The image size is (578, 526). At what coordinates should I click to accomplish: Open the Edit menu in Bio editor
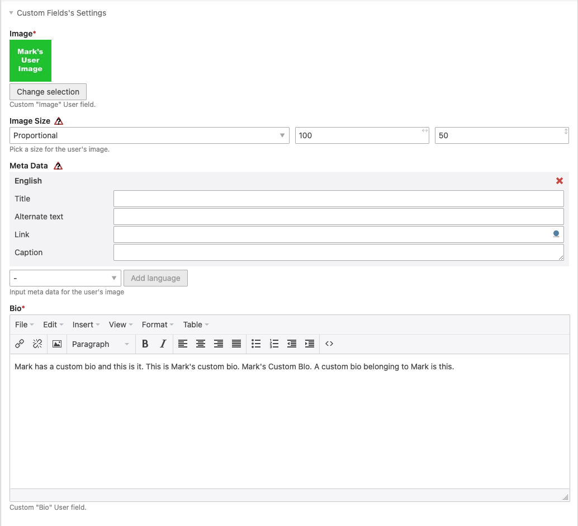click(53, 325)
